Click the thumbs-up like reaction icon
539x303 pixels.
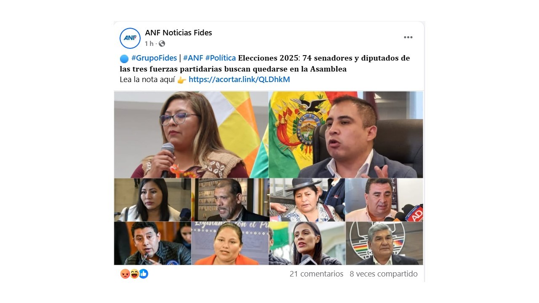pyautogui.click(x=144, y=274)
